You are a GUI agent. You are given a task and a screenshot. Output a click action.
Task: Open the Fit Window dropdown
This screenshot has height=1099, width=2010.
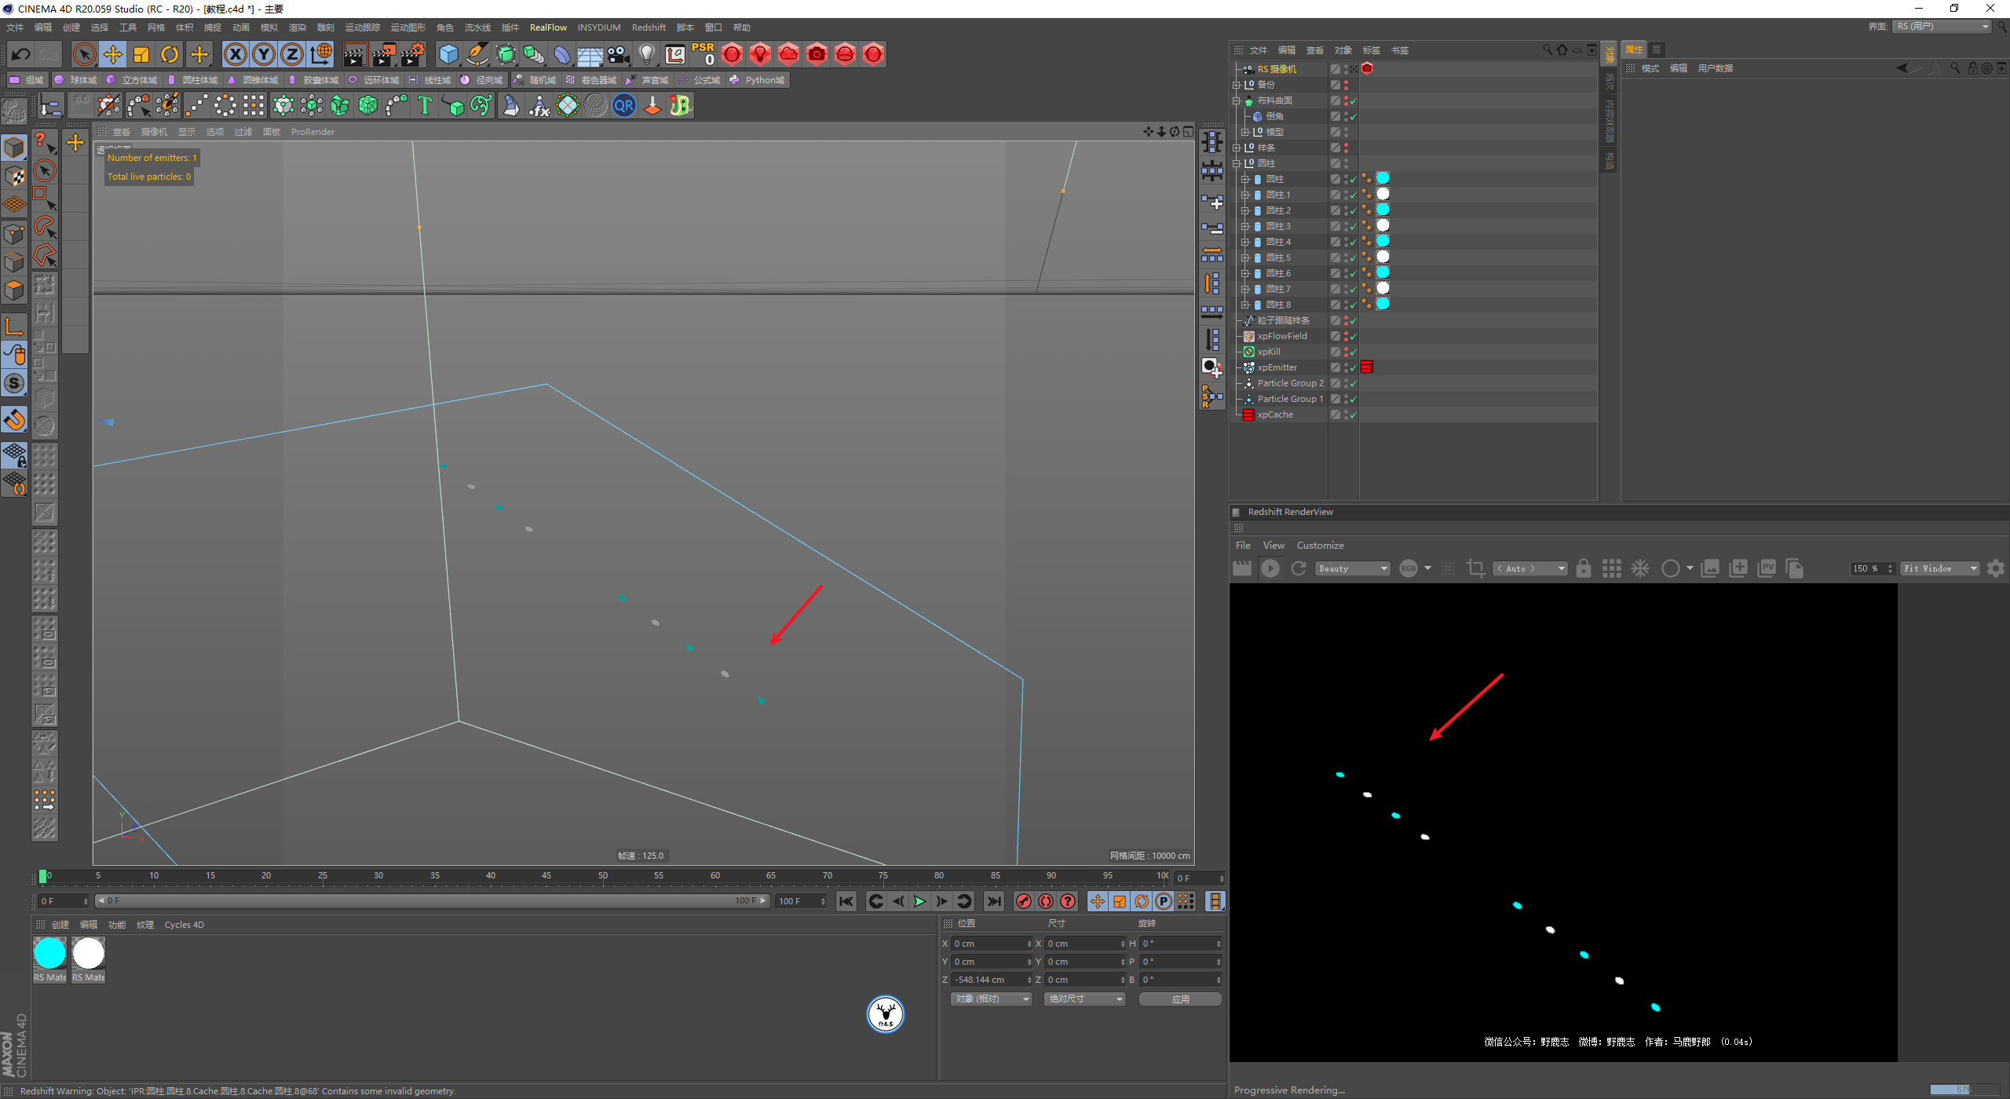coord(1939,568)
